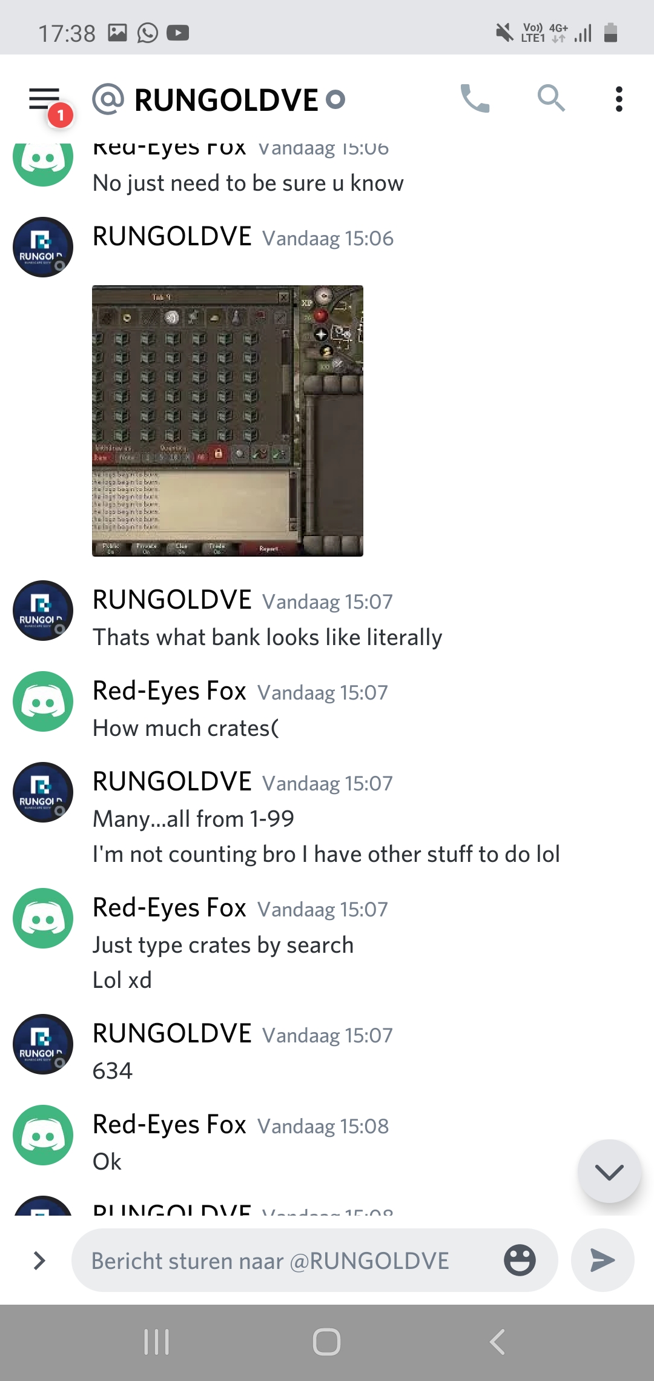
Task: Open the three-dot more options menu
Action: point(619,99)
